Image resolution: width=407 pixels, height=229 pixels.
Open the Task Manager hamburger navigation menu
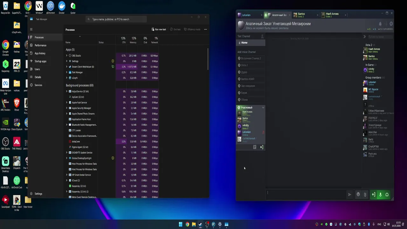click(x=31, y=29)
